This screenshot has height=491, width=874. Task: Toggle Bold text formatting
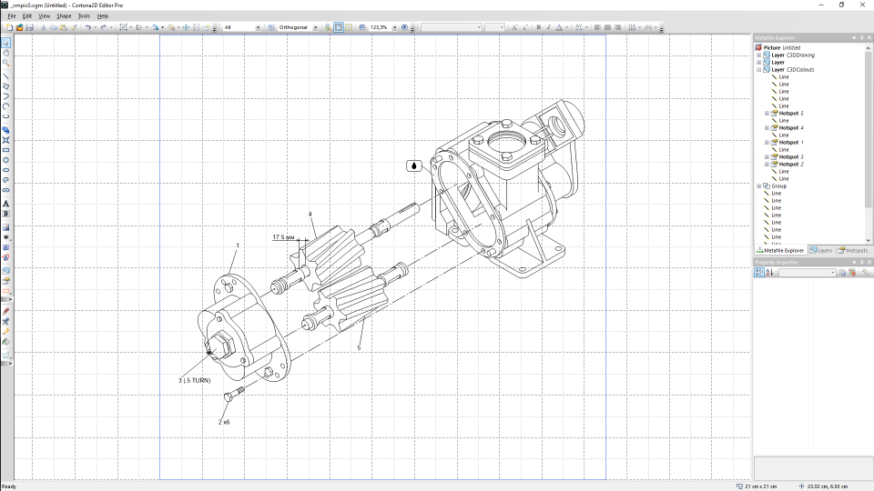tap(538, 27)
